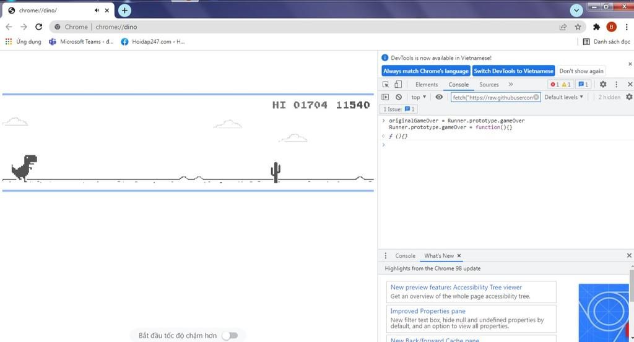Open the Danh sách đọc reading list

click(x=606, y=41)
